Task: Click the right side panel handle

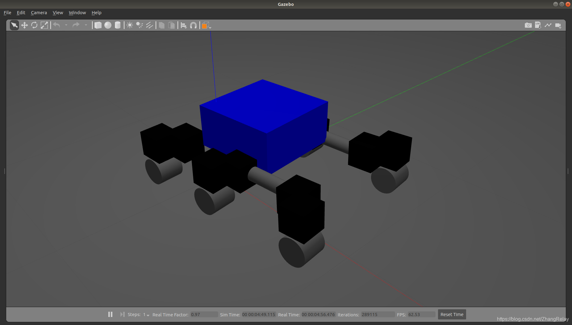Action: (568, 171)
